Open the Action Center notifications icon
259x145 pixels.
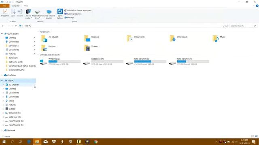[254, 142]
